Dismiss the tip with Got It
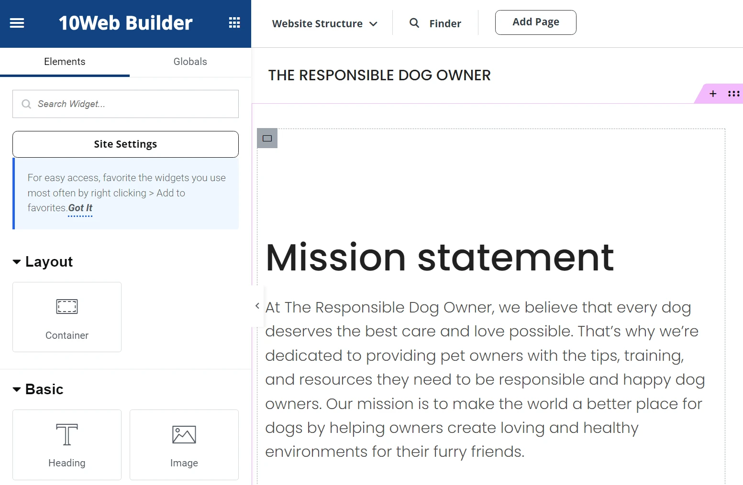The width and height of the screenshot is (743, 485). 80,208
